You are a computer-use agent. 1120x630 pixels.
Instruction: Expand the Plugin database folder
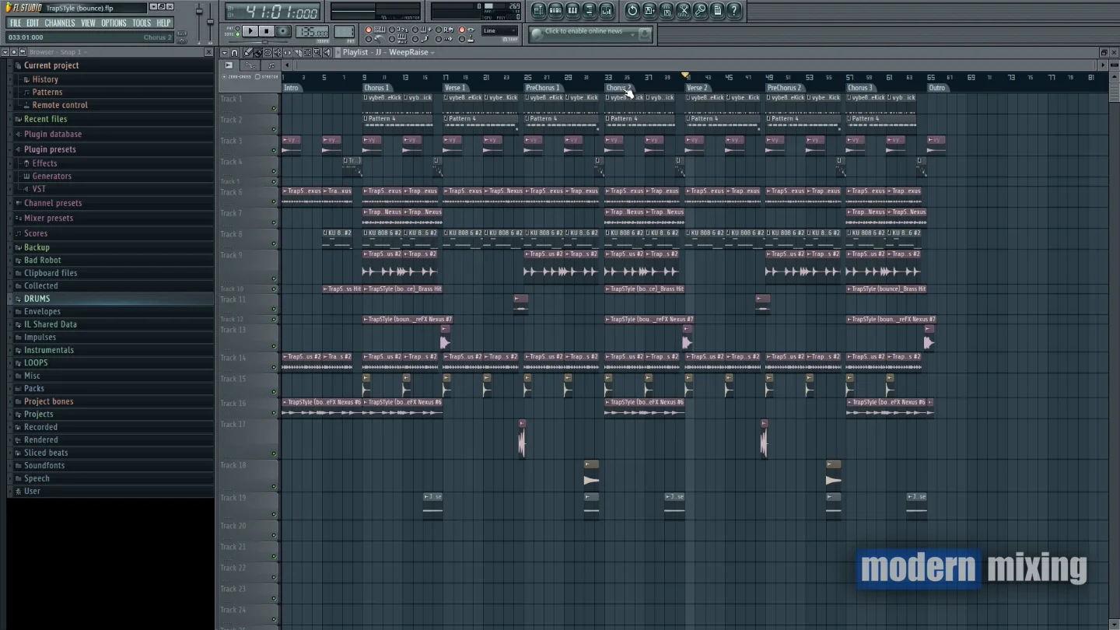tap(52, 134)
